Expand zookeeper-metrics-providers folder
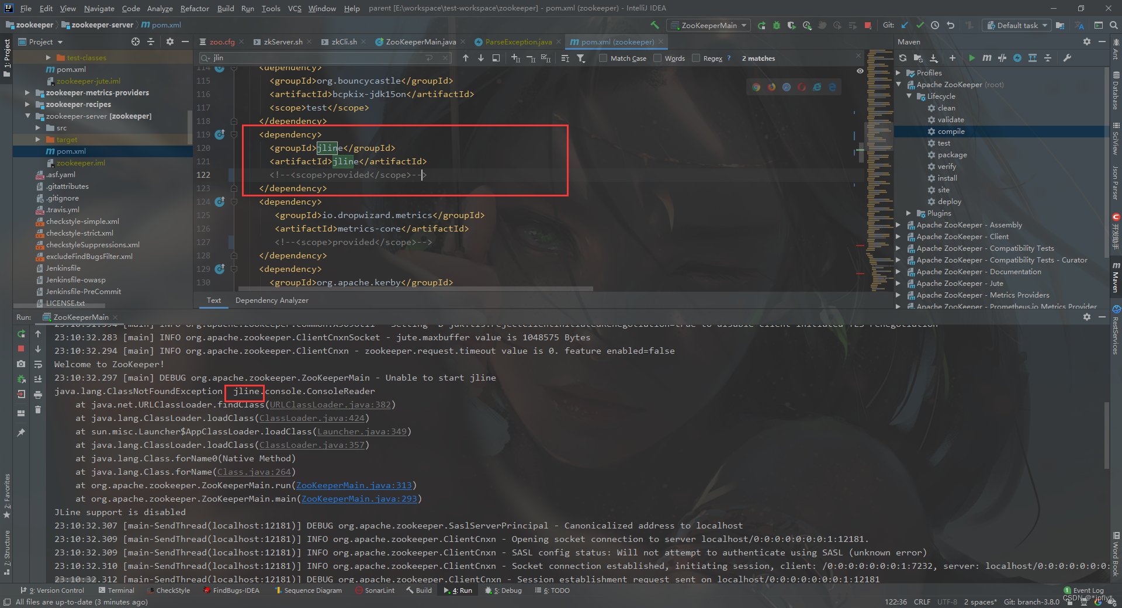 point(27,92)
